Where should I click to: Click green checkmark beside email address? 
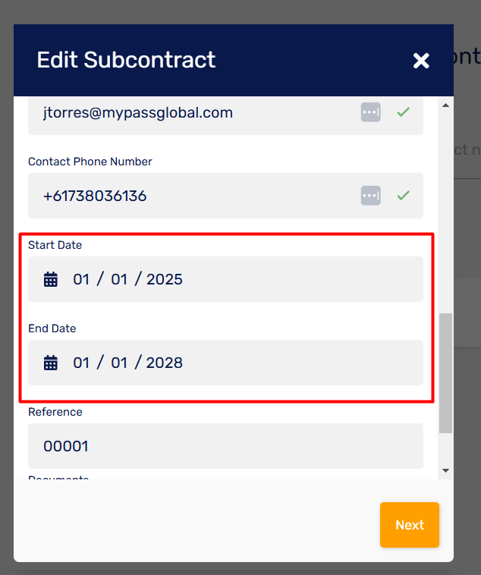403,112
